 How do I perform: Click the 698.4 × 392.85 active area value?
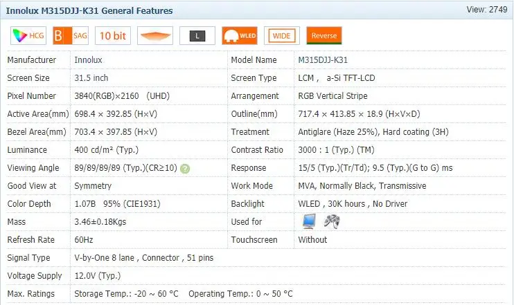point(116,114)
